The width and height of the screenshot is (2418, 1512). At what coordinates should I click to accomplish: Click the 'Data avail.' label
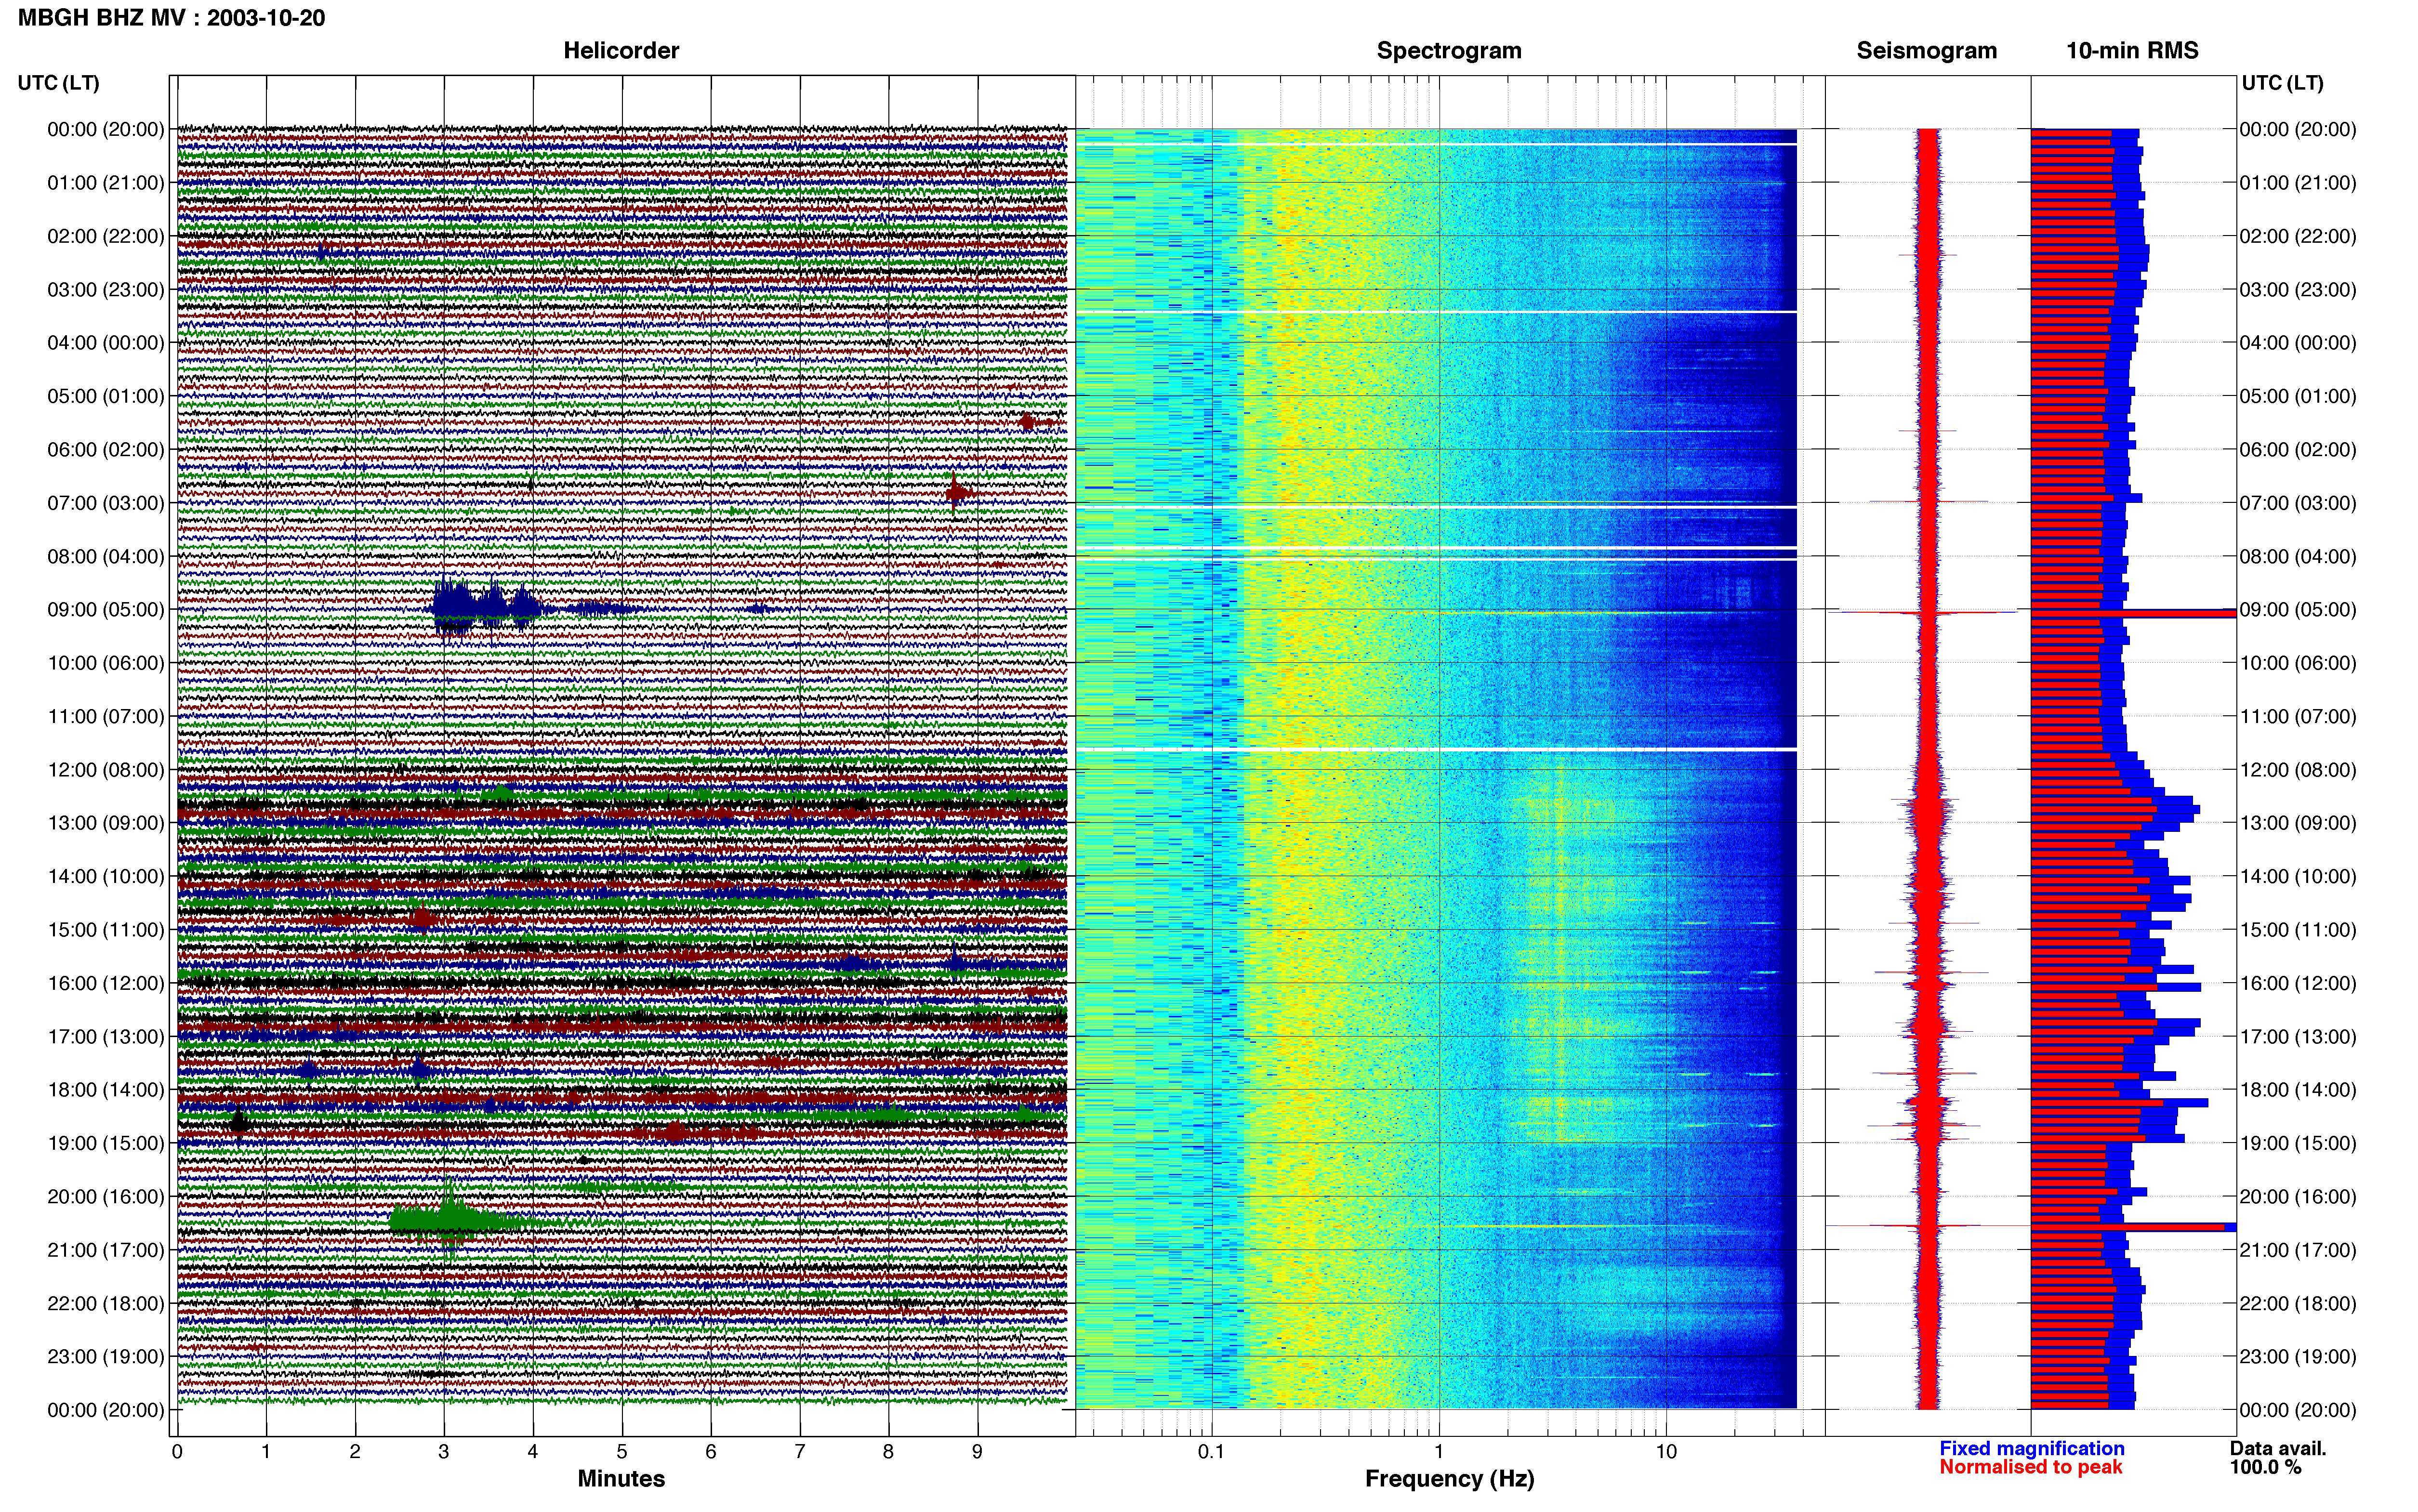(x=2278, y=1448)
